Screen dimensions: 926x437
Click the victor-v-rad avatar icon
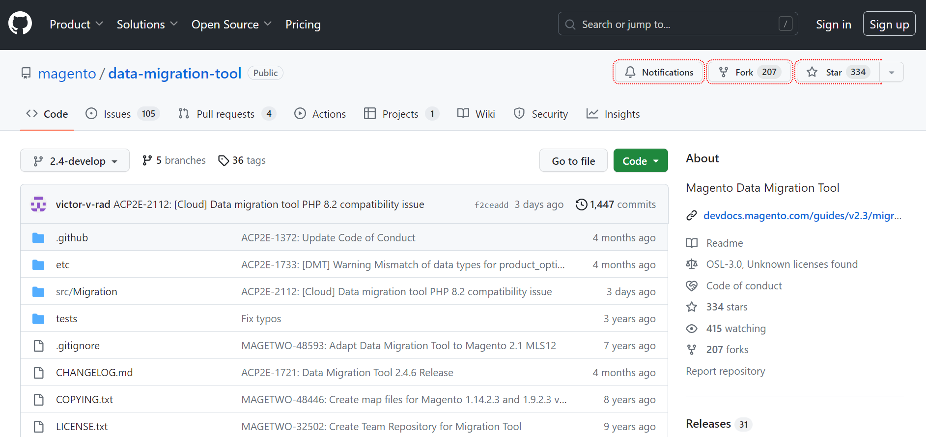38,204
